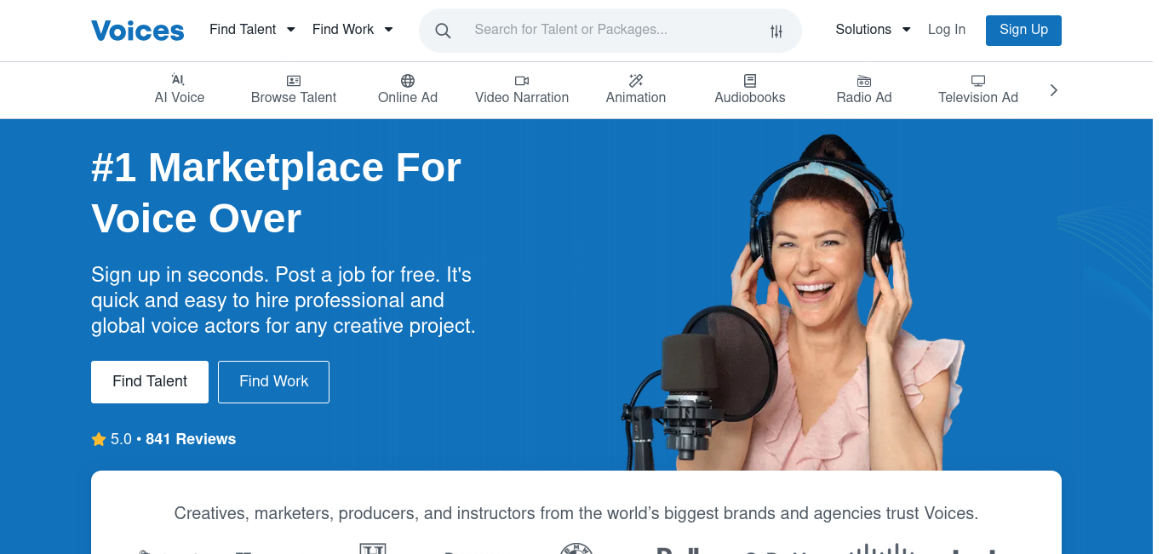The image size is (1163, 554).
Task: Click the Voices logo
Action: pyautogui.click(x=137, y=30)
